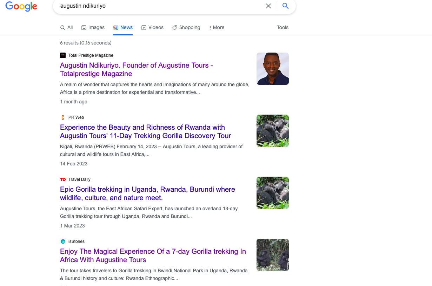Click gorilla thumbnail beside Travel Daily result
432x286 pixels.
pos(273,193)
